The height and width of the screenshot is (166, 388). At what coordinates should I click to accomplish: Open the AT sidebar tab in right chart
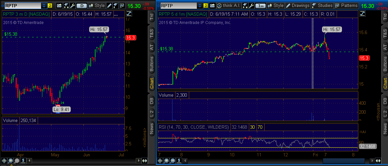click(x=385, y=47)
